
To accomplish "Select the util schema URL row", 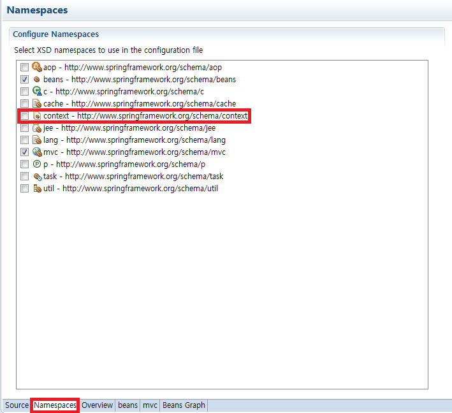I will (131, 189).
